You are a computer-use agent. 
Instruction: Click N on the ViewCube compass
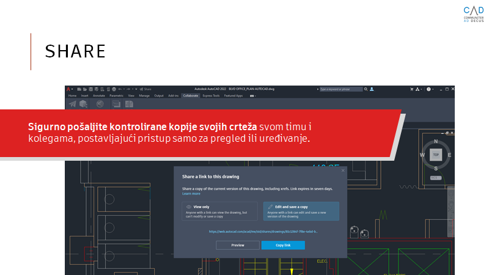tap(436, 141)
